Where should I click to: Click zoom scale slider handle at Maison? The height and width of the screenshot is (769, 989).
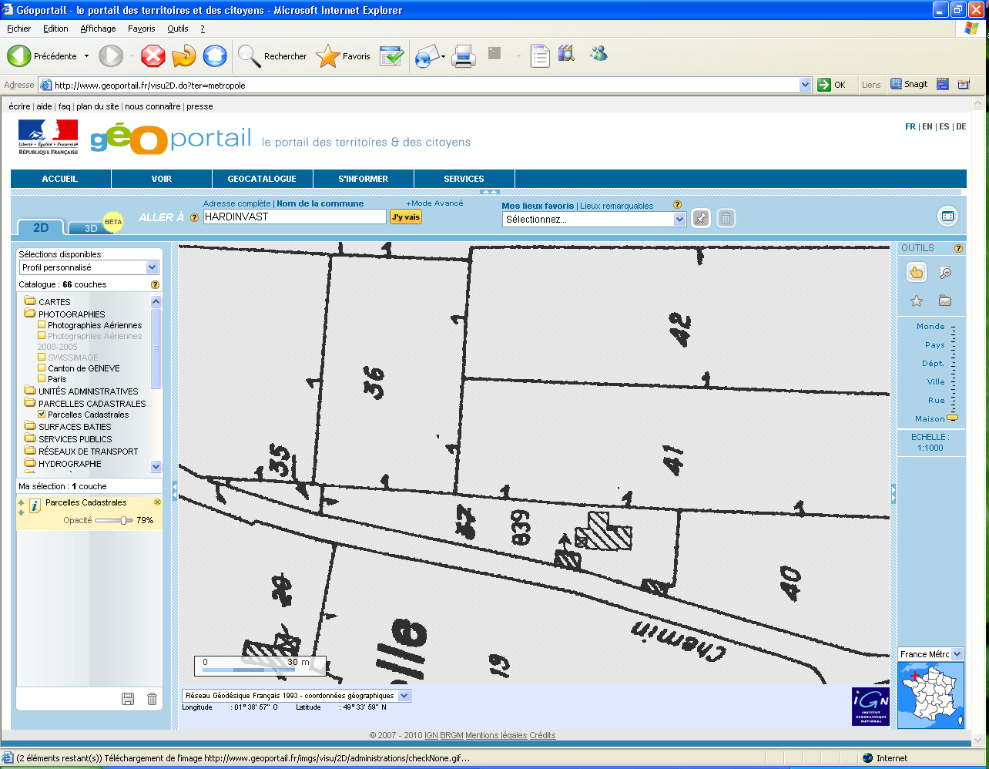click(953, 418)
